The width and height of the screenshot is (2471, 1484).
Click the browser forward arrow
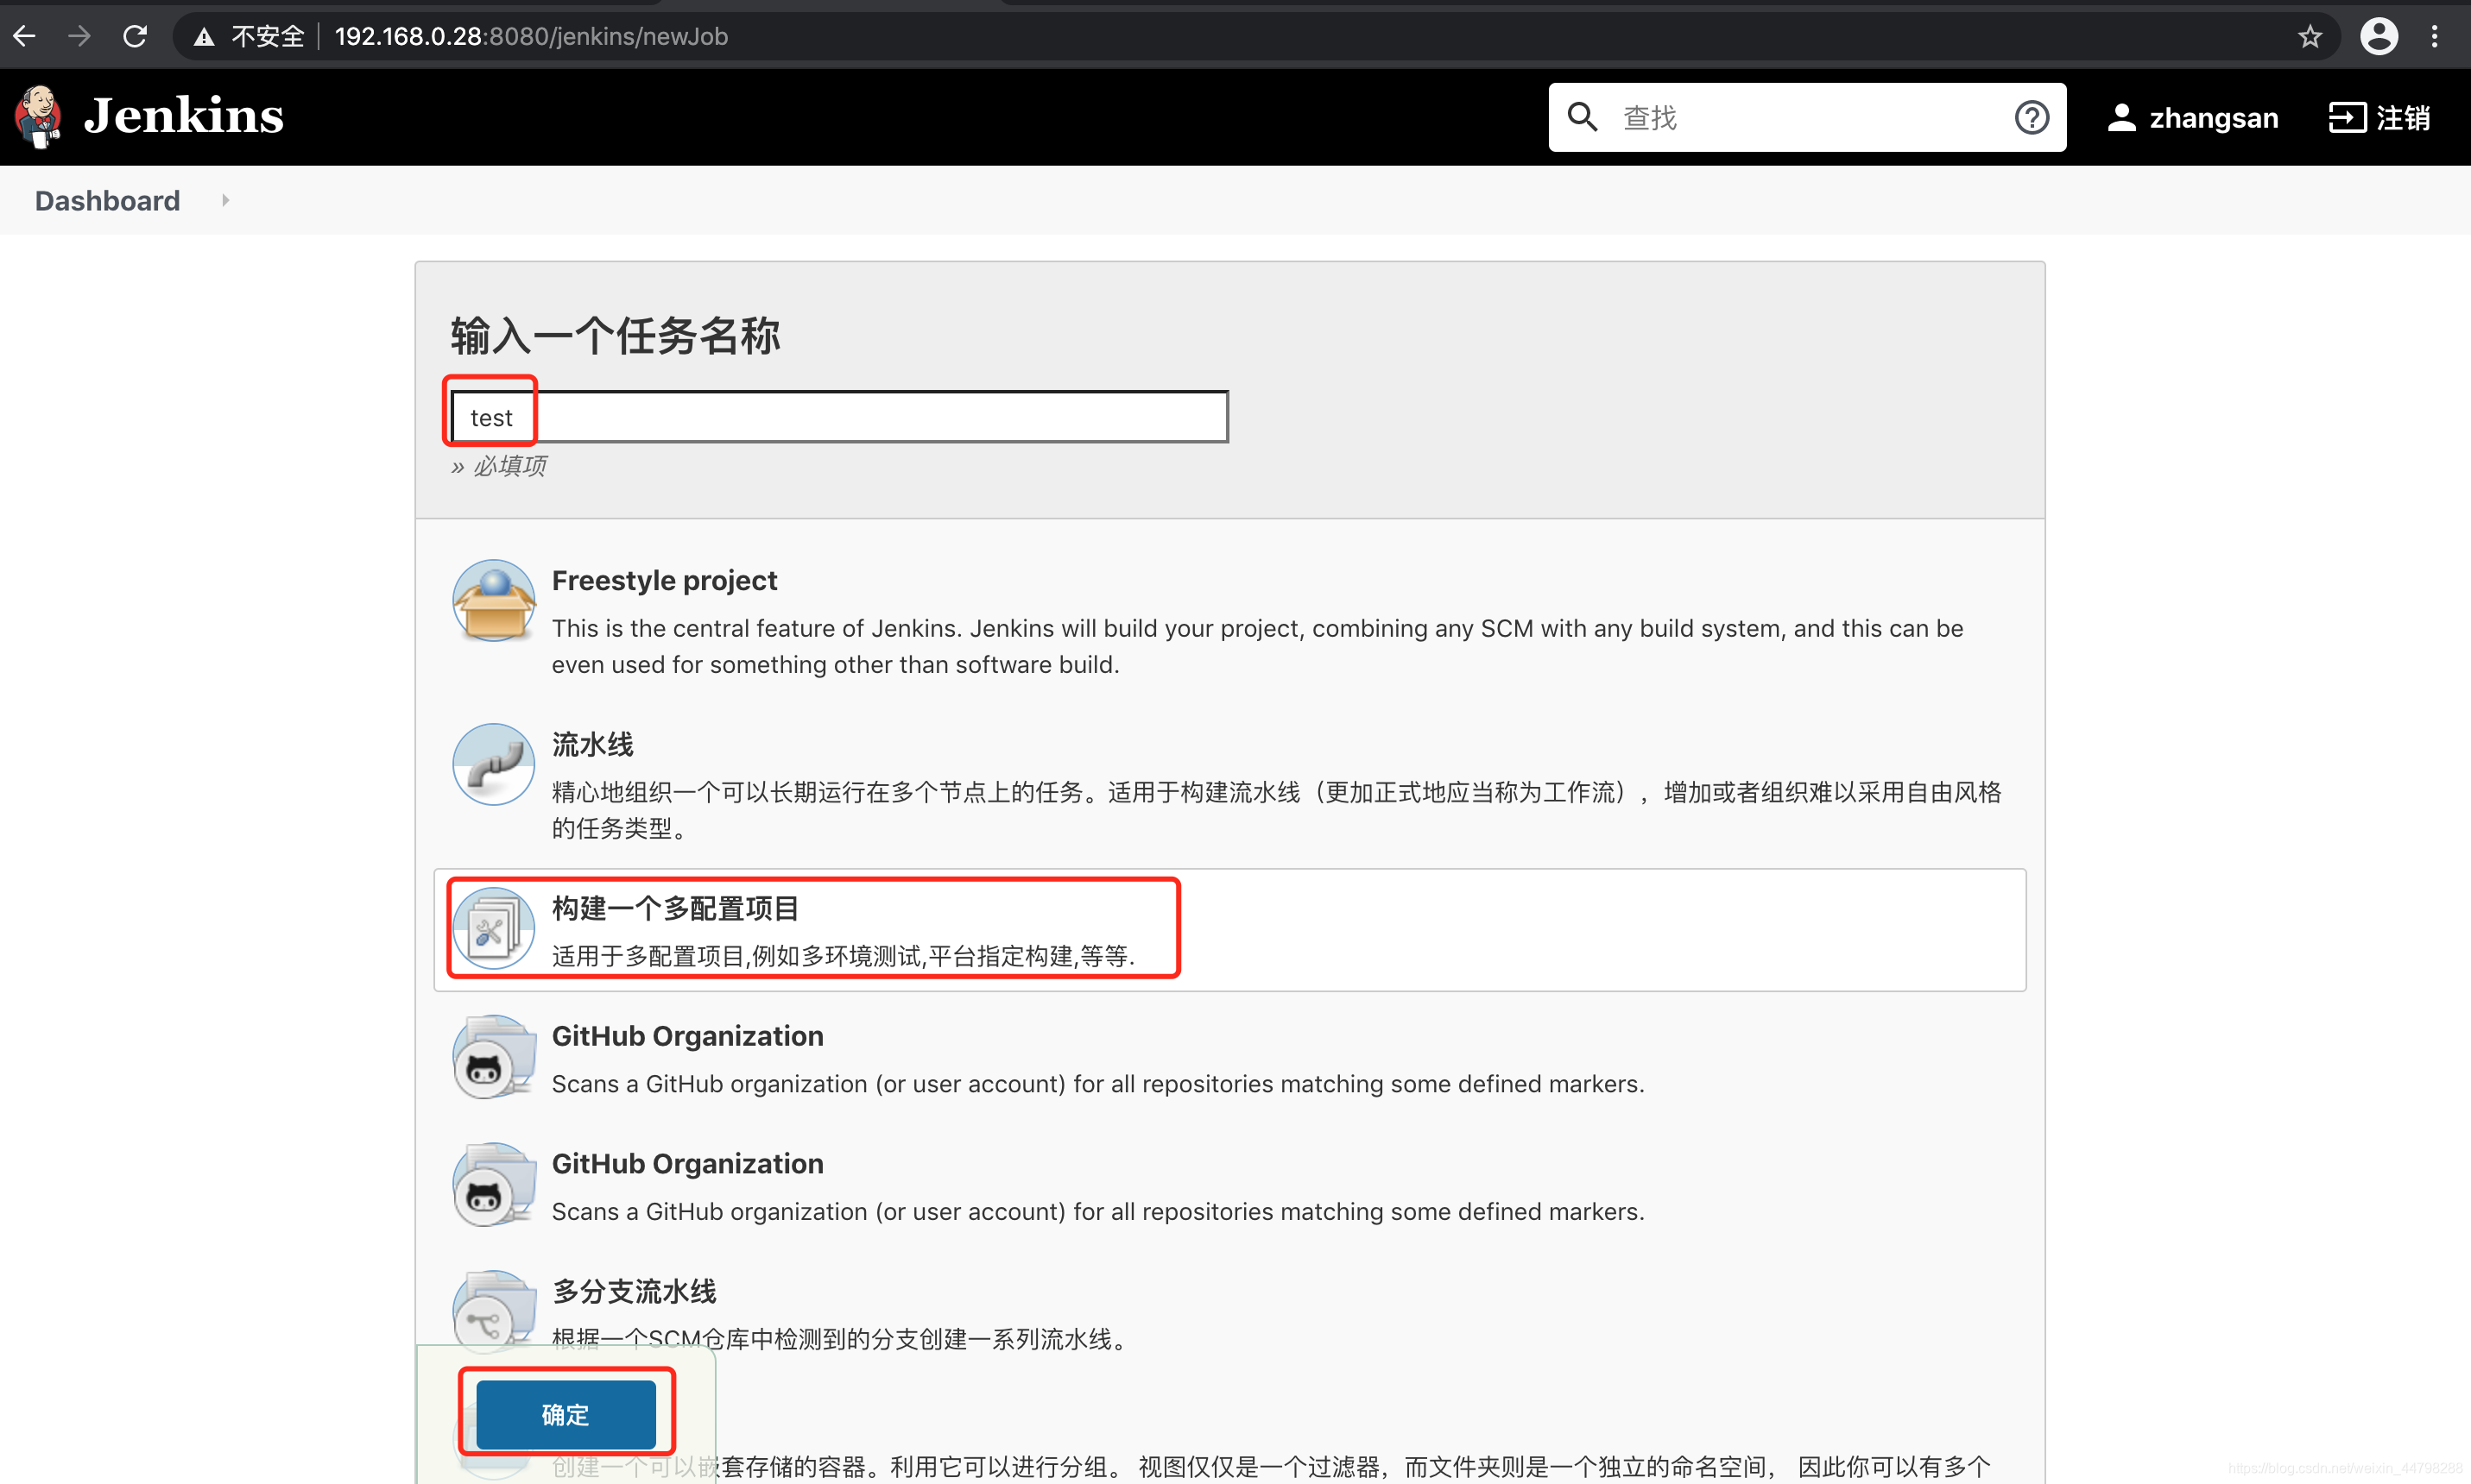[x=80, y=37]
